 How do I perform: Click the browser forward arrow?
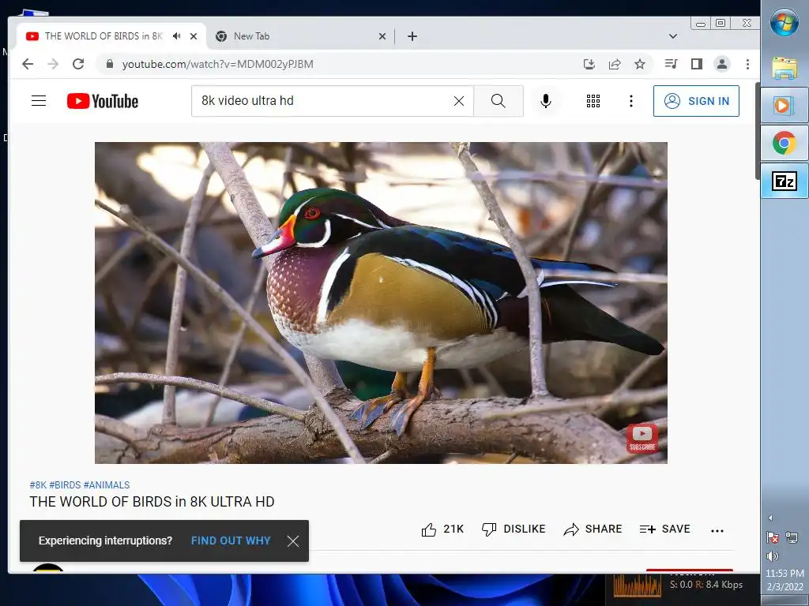53,64
